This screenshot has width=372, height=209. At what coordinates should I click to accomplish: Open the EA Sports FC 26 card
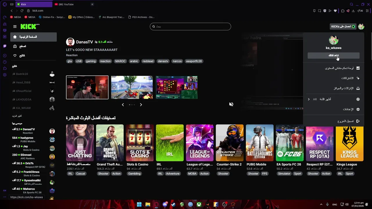pos(289,143)
